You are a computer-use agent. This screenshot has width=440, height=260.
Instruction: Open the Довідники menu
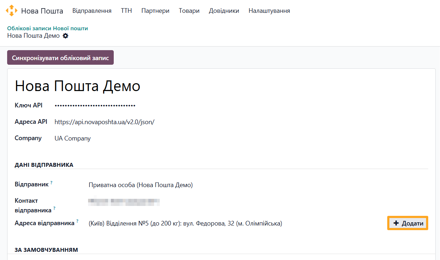coord(224,11)
